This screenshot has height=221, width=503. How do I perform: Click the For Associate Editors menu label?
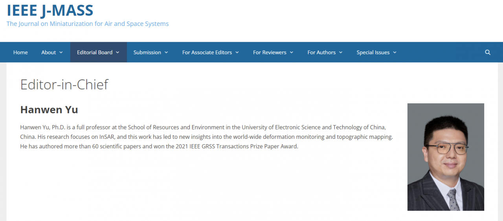207,52
